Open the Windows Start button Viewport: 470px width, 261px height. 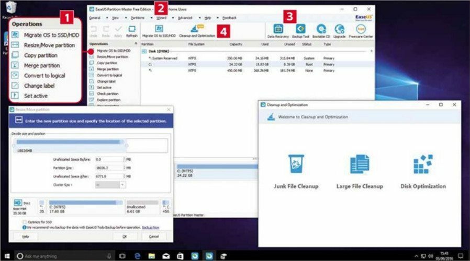pyautogui.click(x=7, y=256)
